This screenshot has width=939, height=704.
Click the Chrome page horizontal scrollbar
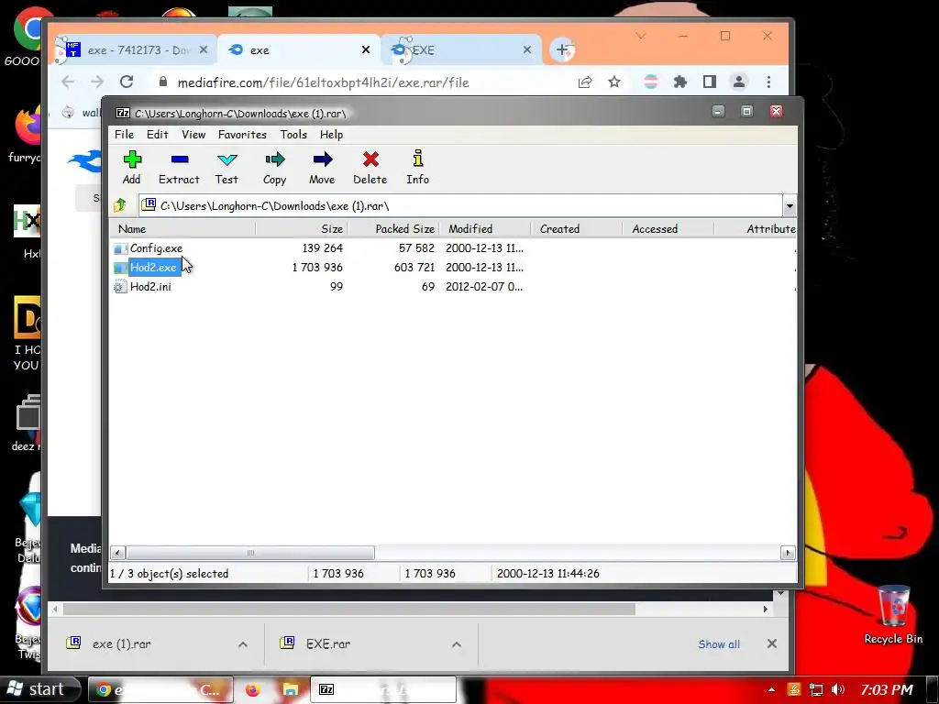tap(349, 609)
